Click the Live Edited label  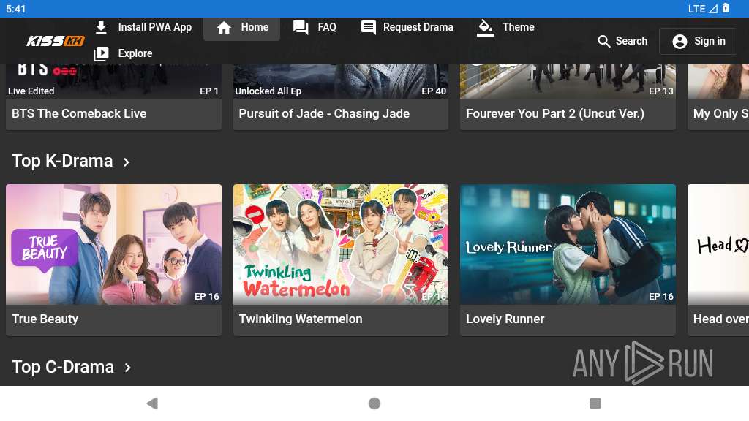31,91
